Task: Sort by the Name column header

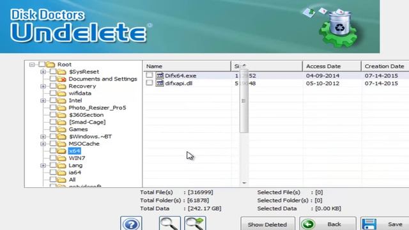Action: click(x=187, y=66)
